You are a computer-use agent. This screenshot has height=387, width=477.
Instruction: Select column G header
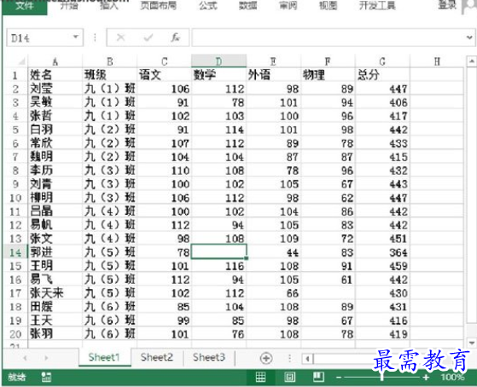(382, 61)
